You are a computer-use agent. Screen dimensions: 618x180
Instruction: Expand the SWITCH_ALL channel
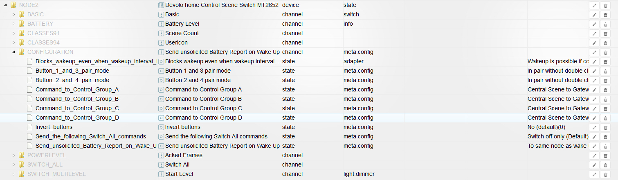pyautogui.click(x=13, y=165)
